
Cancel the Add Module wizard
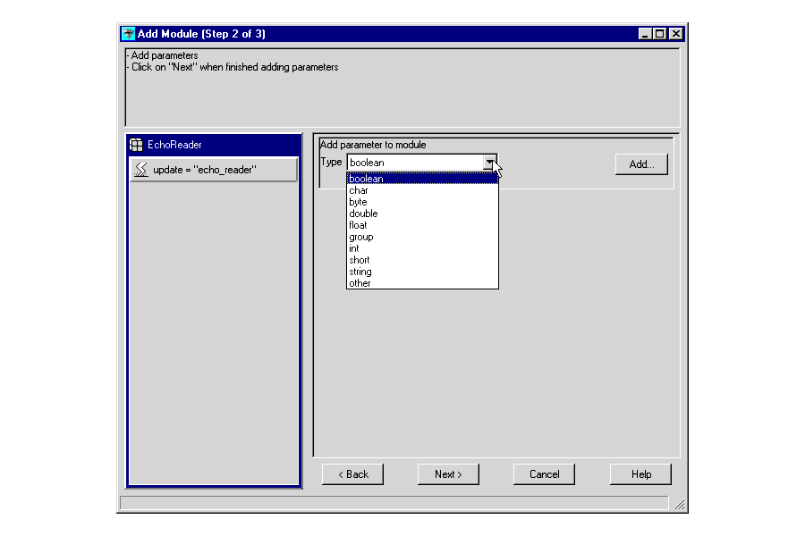(x=544, y=474)
